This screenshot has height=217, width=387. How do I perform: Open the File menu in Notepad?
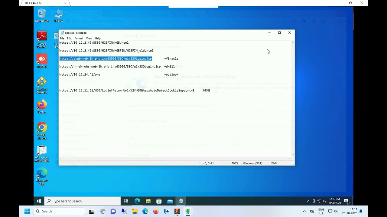pos(62,38)
